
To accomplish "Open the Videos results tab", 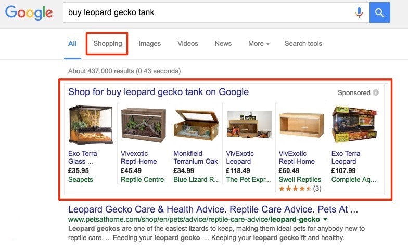I will (188, 44).
